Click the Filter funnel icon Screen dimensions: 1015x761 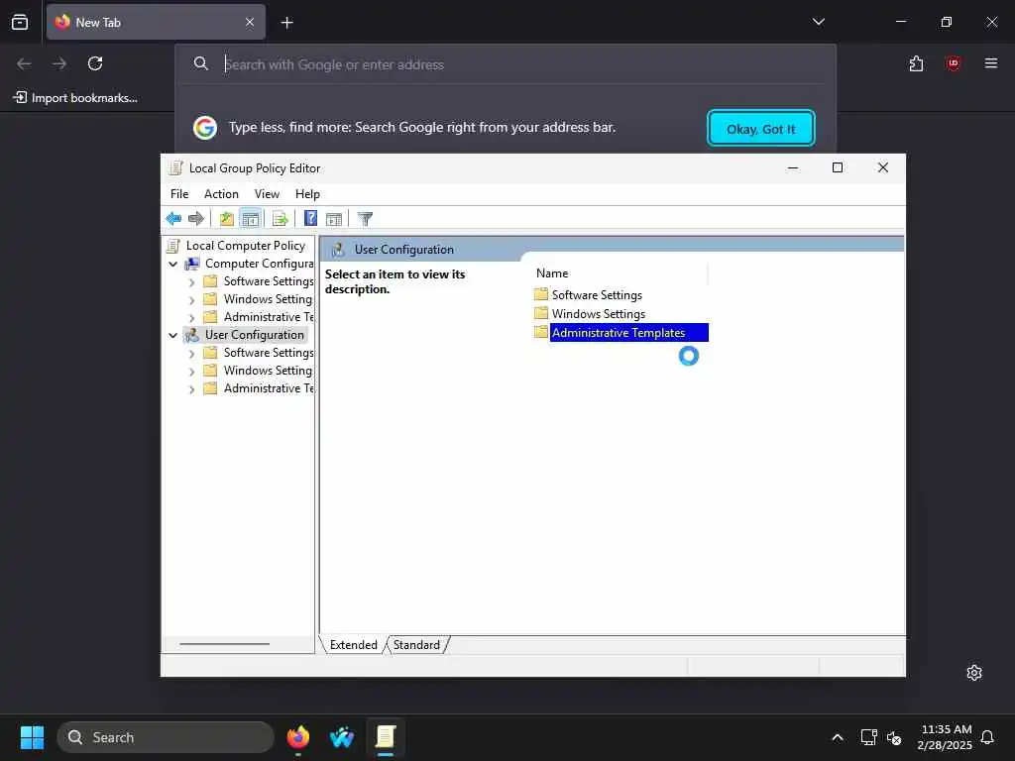pyautogui.click(x=365, y=219)
